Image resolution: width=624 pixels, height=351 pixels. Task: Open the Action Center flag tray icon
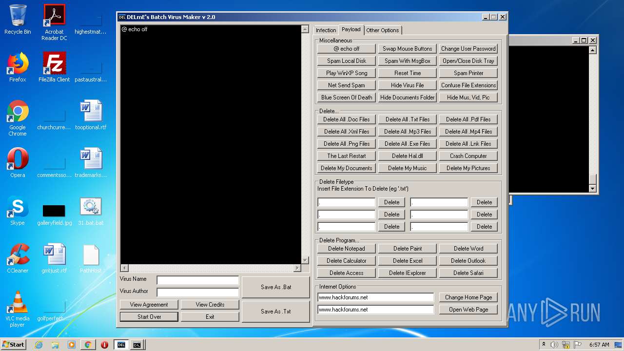point(577,345)
